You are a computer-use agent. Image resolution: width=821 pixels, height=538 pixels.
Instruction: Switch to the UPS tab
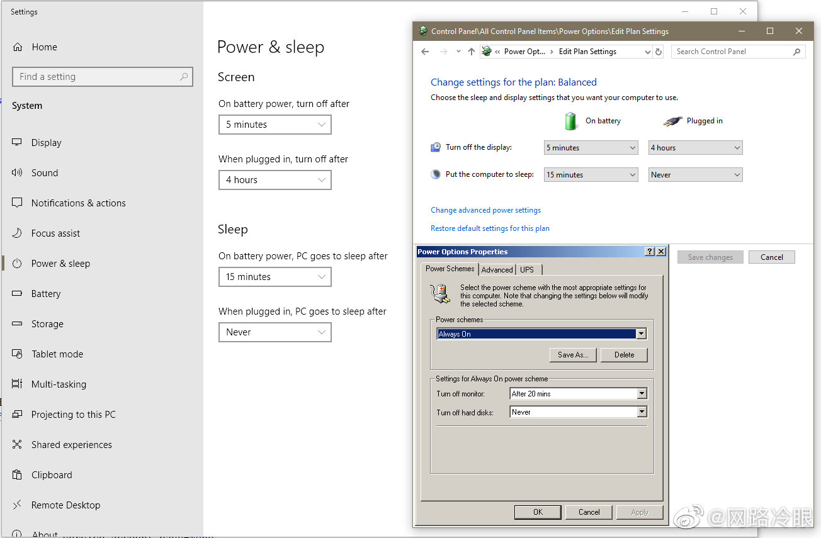point(527,269)
